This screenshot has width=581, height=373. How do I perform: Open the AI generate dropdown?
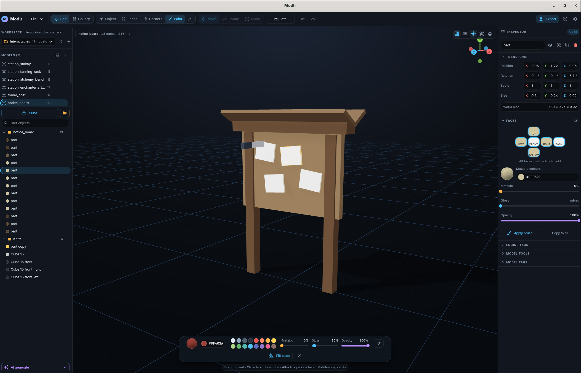pyautogui.click(x=36, y=367)
